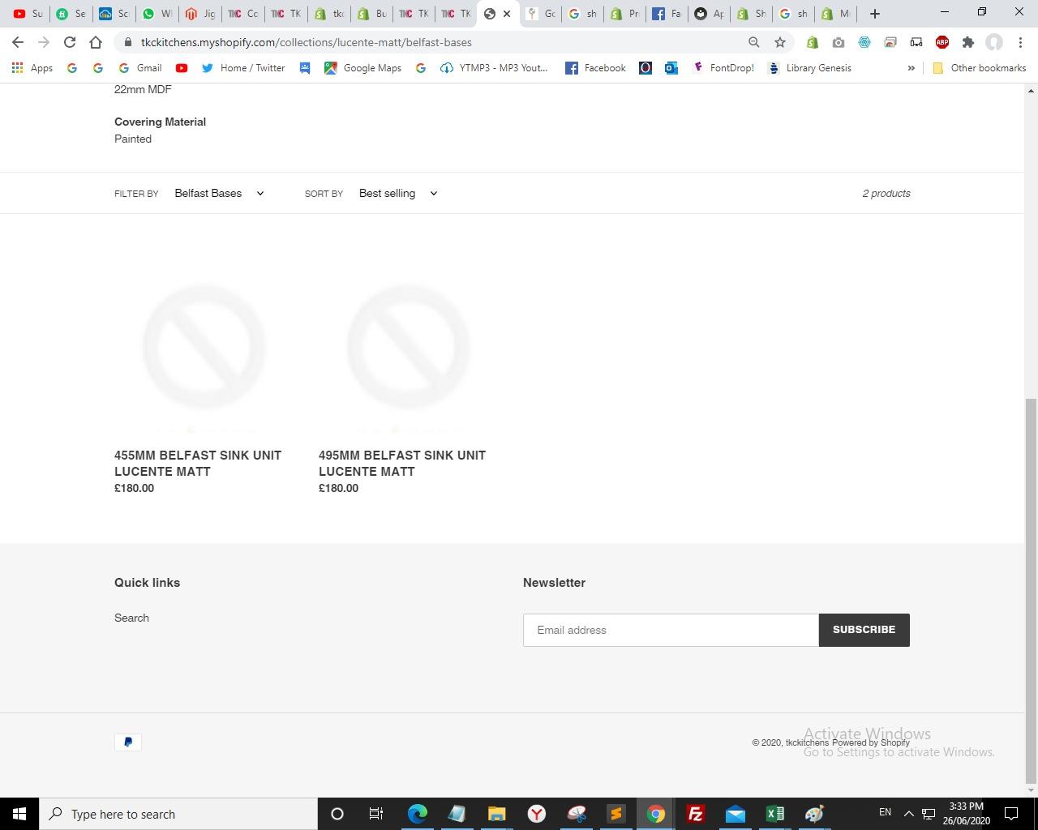Click the AdBlock Plus extension icon
This screenshot has width=1038, height=830.
pos(942,42)
